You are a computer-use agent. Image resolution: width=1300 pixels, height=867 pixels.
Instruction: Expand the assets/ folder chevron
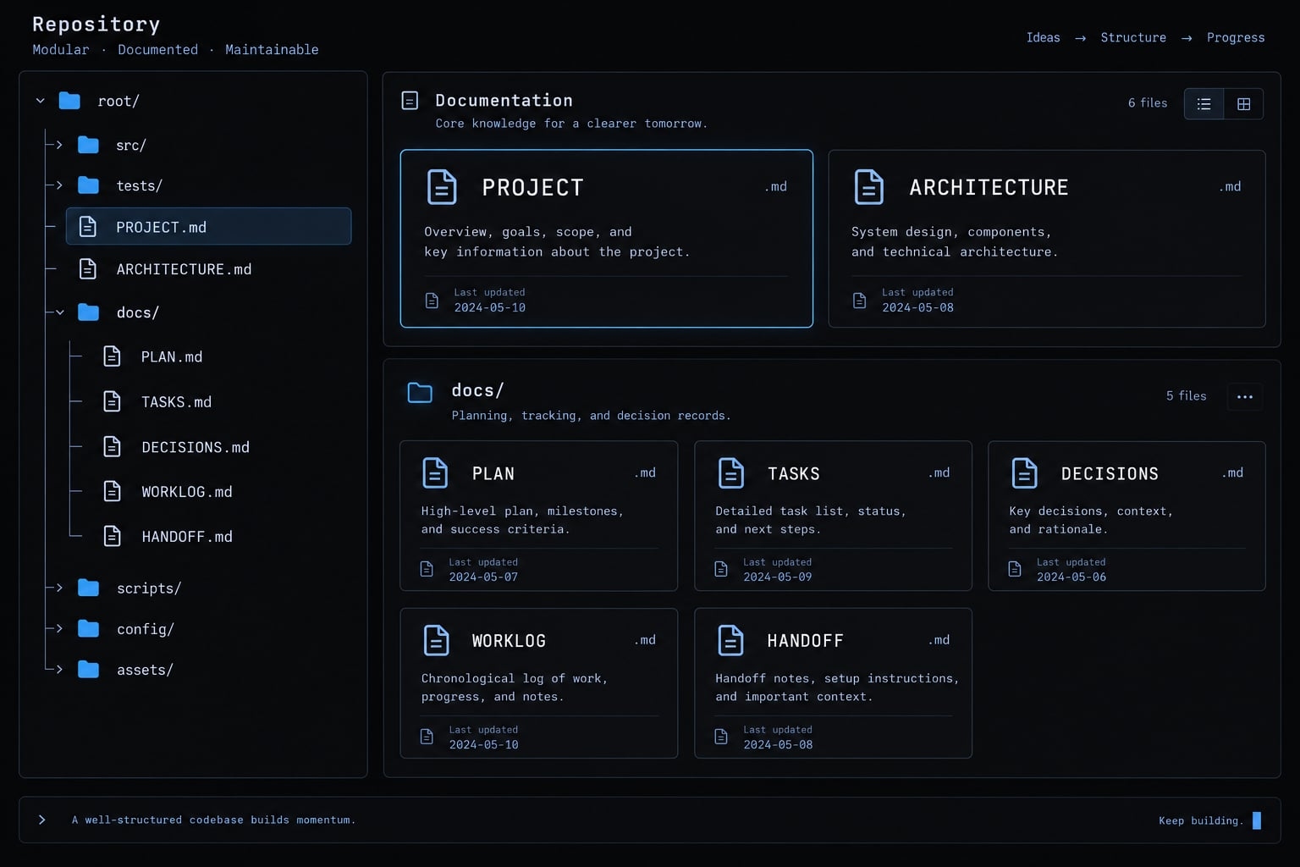(59, 669)
